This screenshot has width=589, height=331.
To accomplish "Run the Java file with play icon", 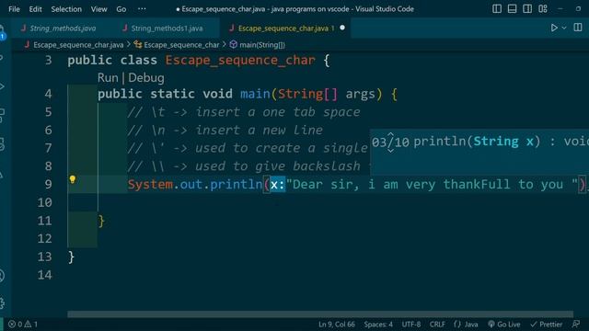I will (554, 28).
